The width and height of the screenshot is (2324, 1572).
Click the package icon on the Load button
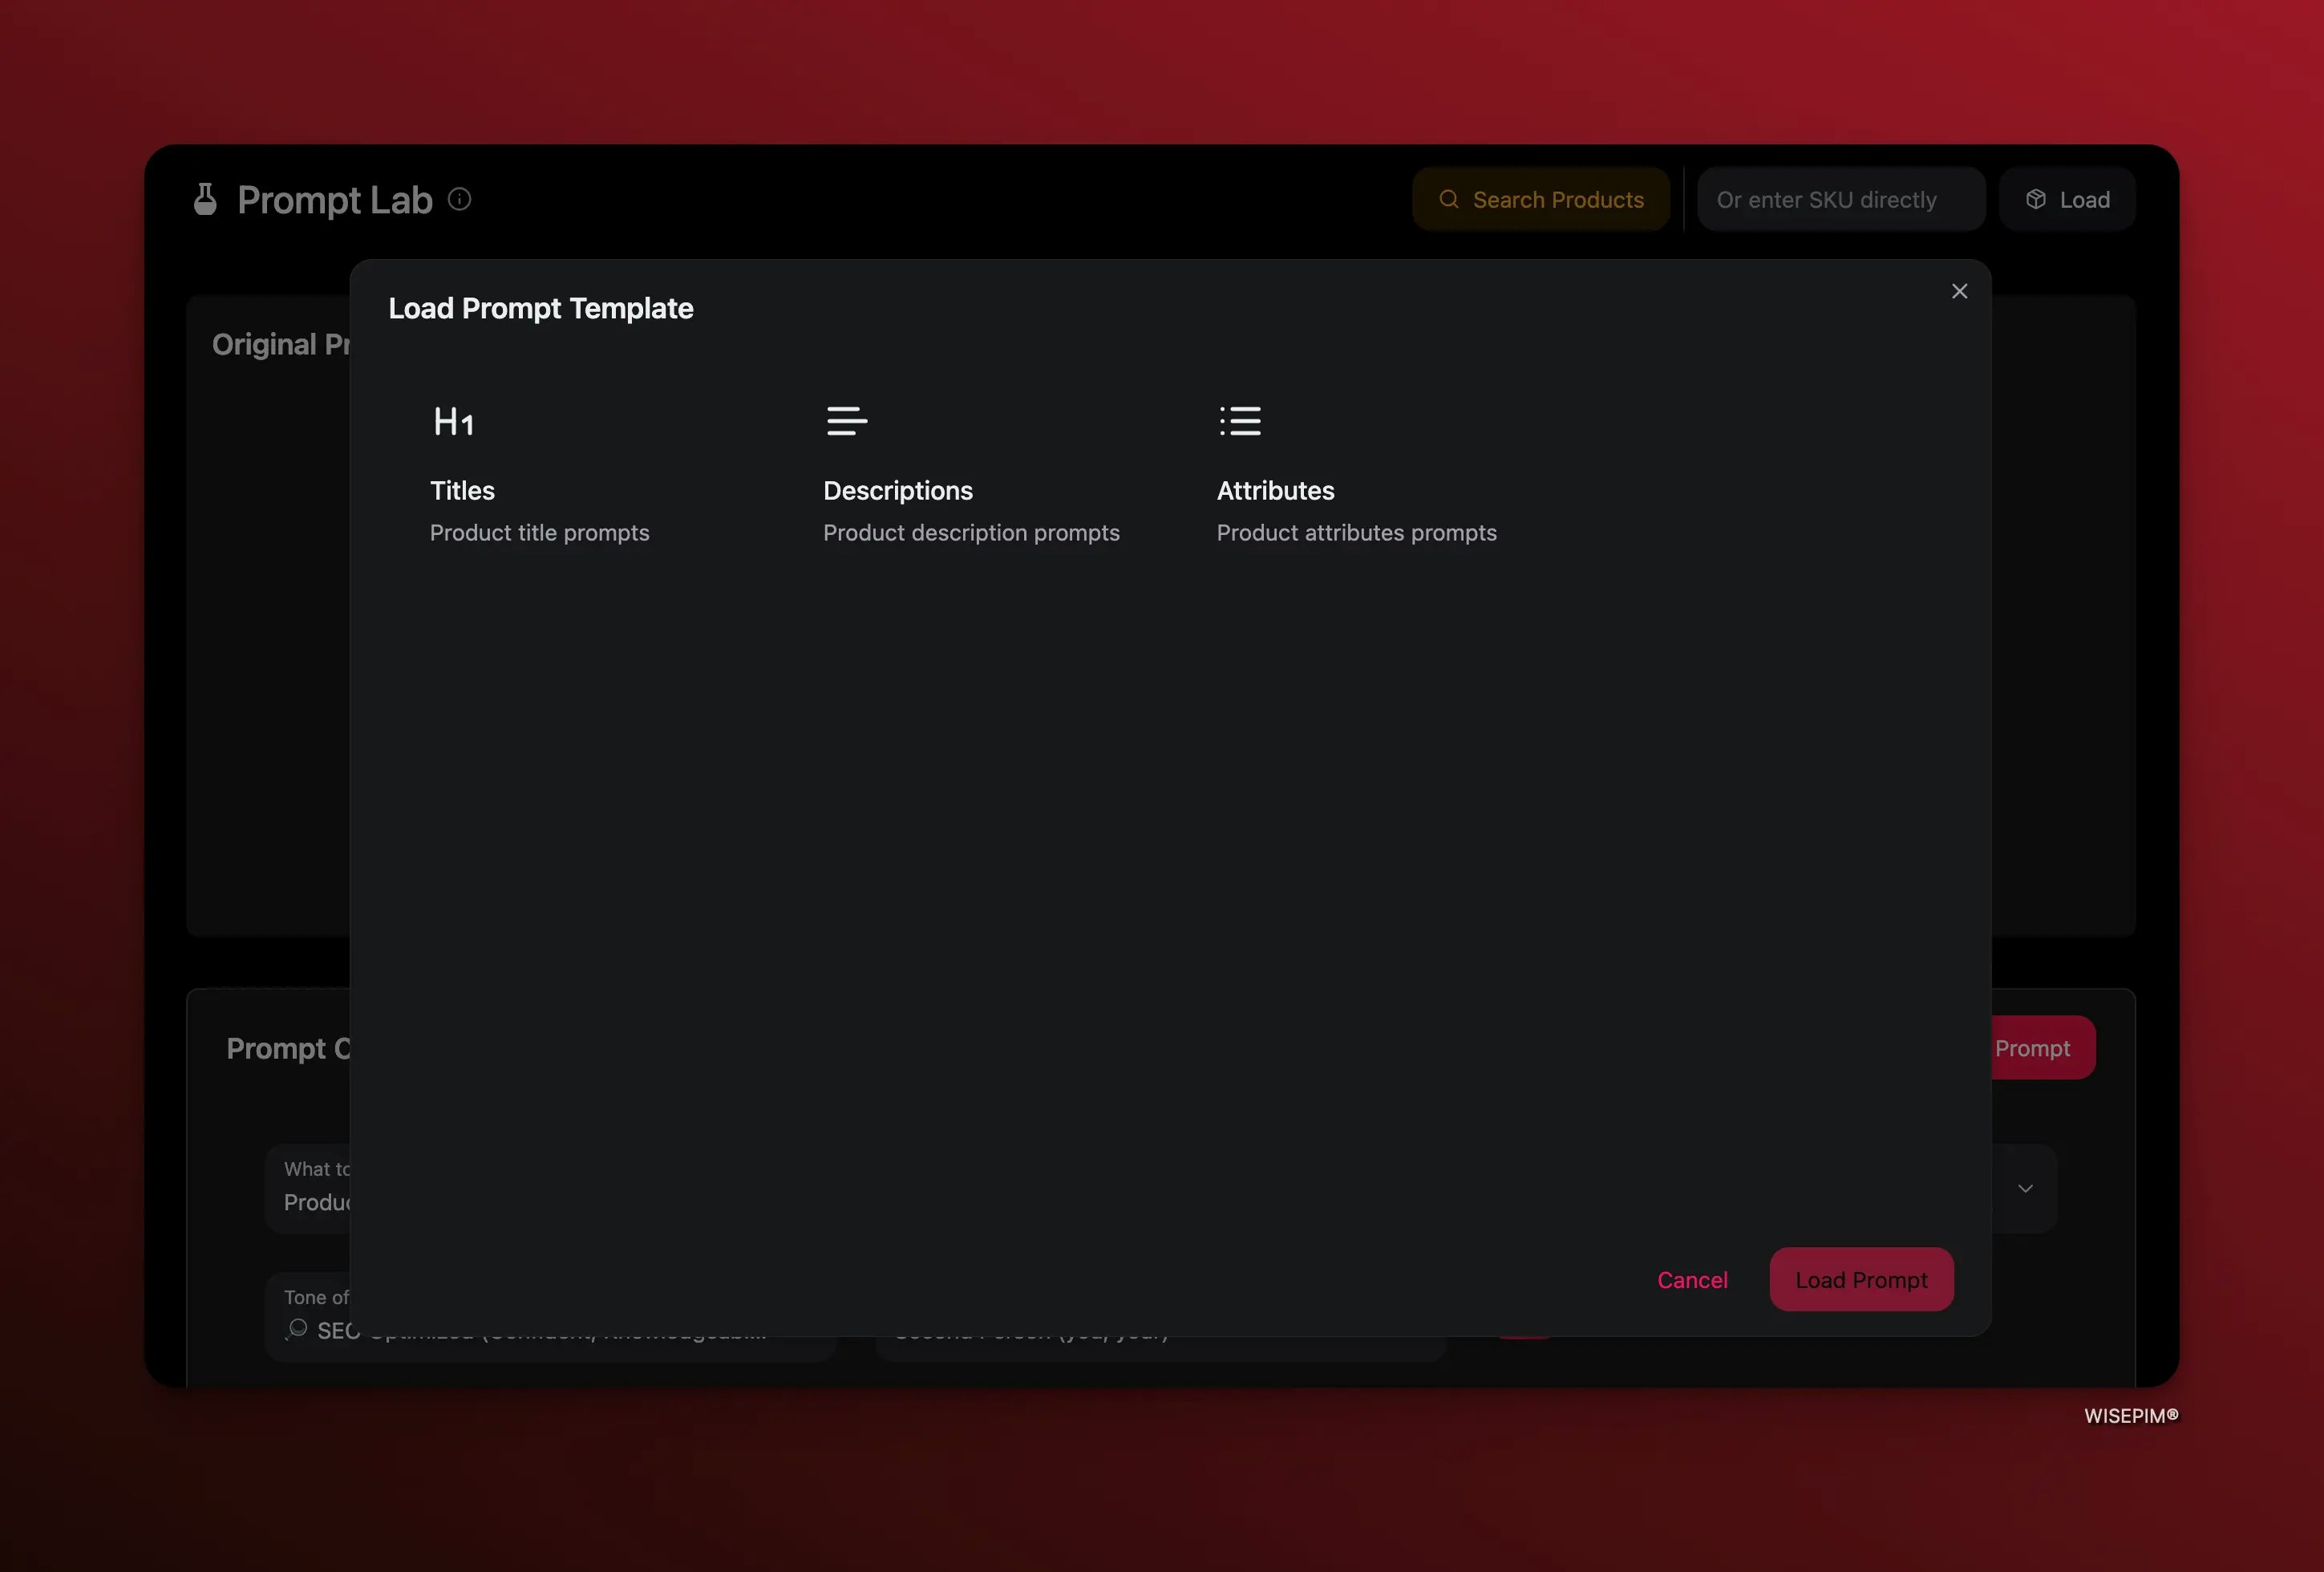tap(2037, 198)
